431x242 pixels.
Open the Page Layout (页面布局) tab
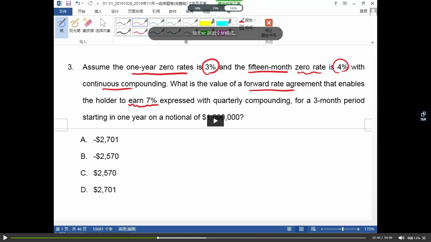(135, 11)
